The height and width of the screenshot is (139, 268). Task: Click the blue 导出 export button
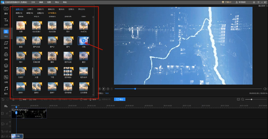tap(120, 99)
